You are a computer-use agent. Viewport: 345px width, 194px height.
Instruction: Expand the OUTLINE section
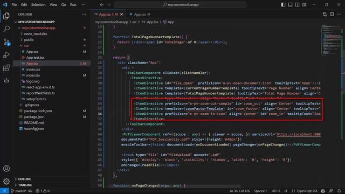pyautogui.click(x=24, y=179)
